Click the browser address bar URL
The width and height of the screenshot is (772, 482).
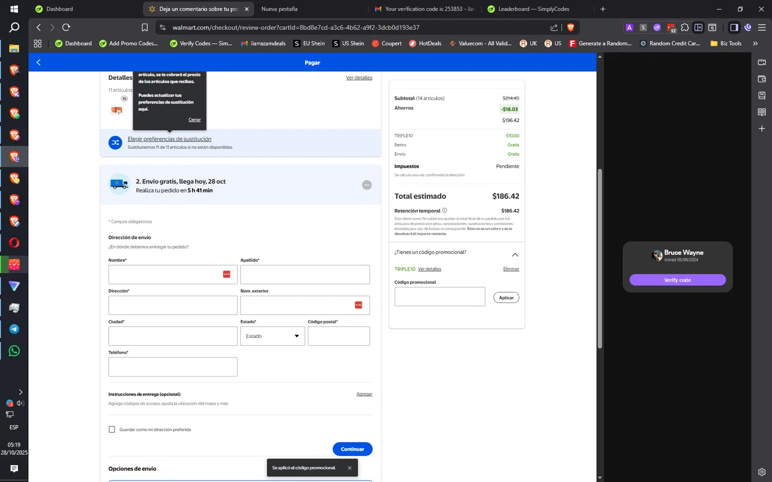[x=296, y=27]
